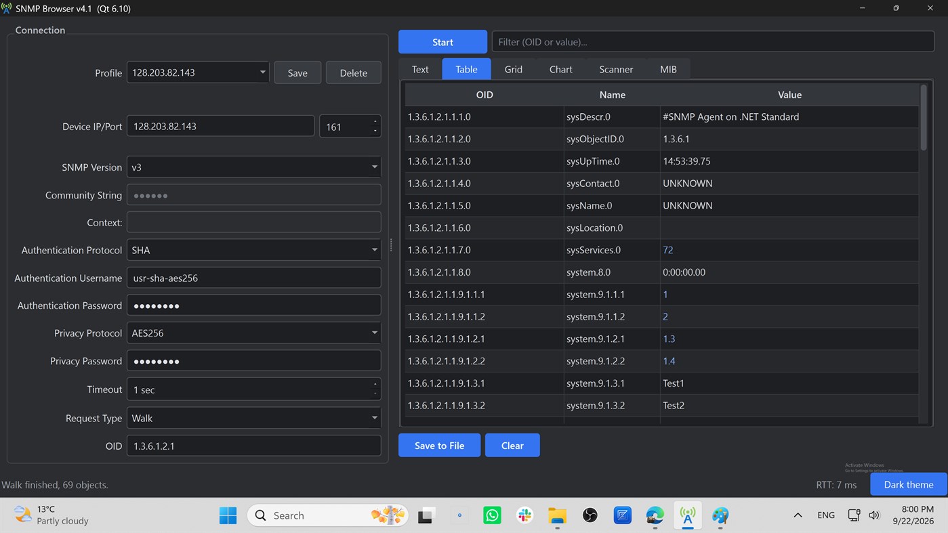Switch to the Grid tab
Screen dimensions: 948x533
coord(513,69)
